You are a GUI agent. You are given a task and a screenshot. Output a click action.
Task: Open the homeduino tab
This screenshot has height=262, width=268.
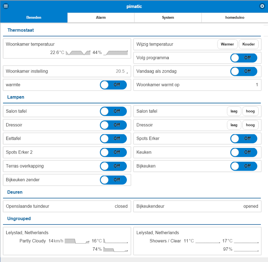[234, 18]
